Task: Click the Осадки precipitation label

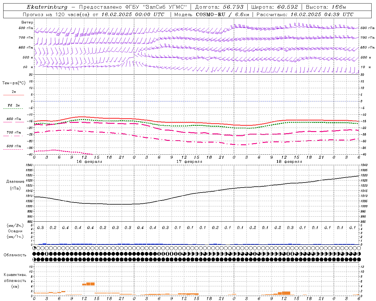Action: tap(15, 231)
